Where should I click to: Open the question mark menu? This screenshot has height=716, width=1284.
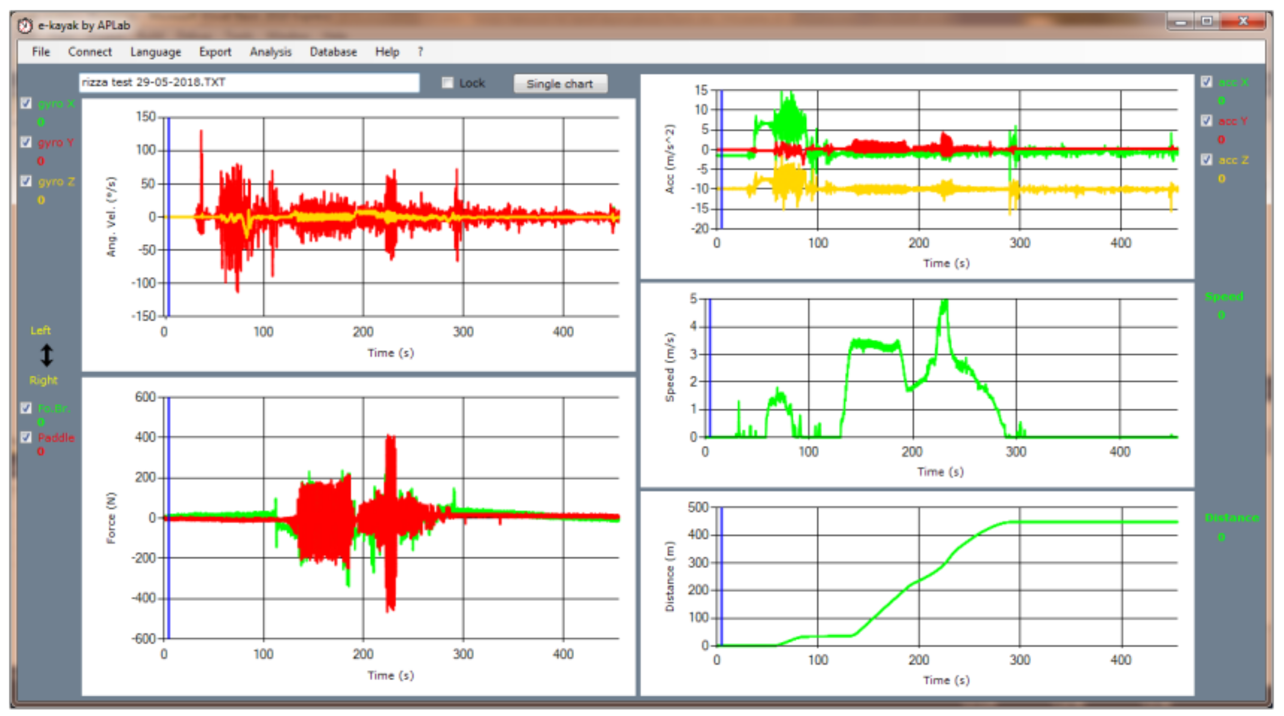pos(420,52)
